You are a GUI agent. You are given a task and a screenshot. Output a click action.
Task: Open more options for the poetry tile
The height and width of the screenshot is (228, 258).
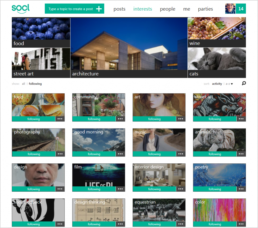click(241, 189)
